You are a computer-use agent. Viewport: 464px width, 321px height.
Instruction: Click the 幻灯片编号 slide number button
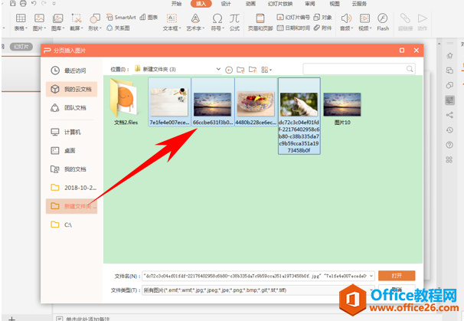293,17
